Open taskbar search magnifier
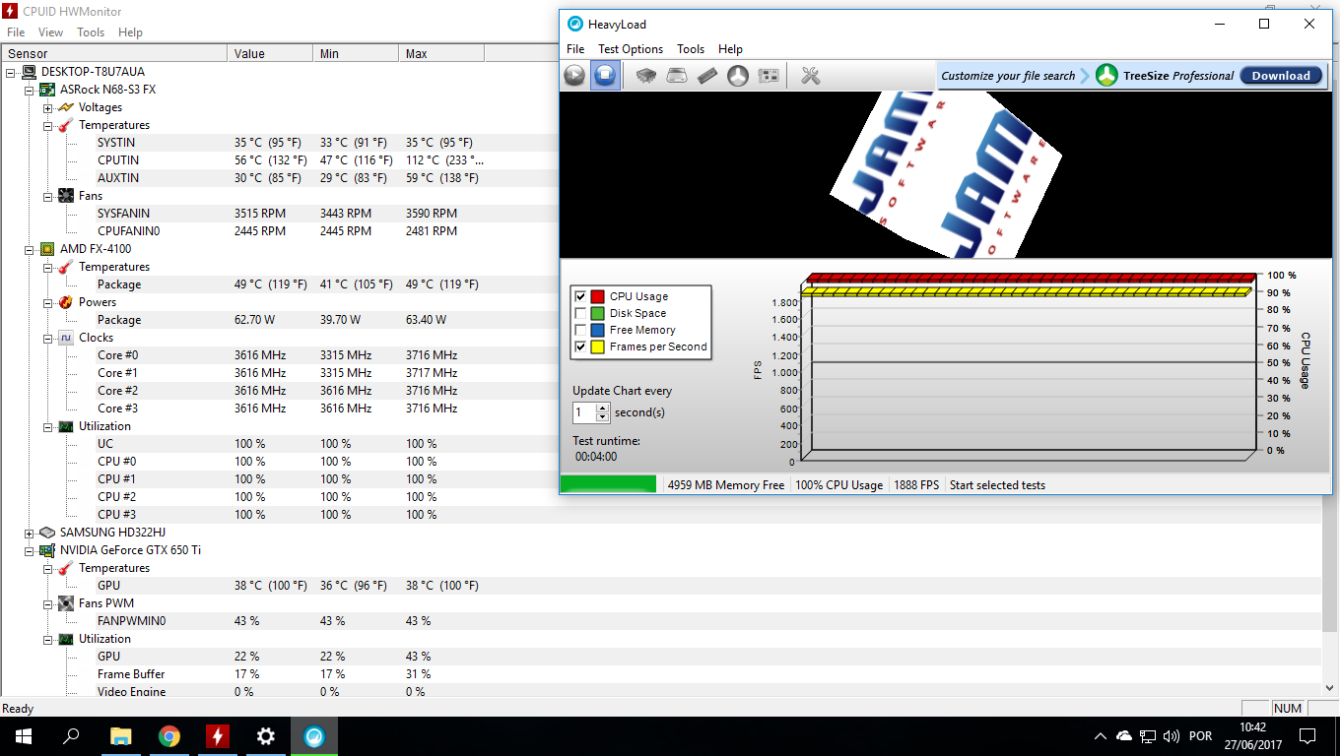Viewport: 1340px width, 756px height. click(71, 736)
